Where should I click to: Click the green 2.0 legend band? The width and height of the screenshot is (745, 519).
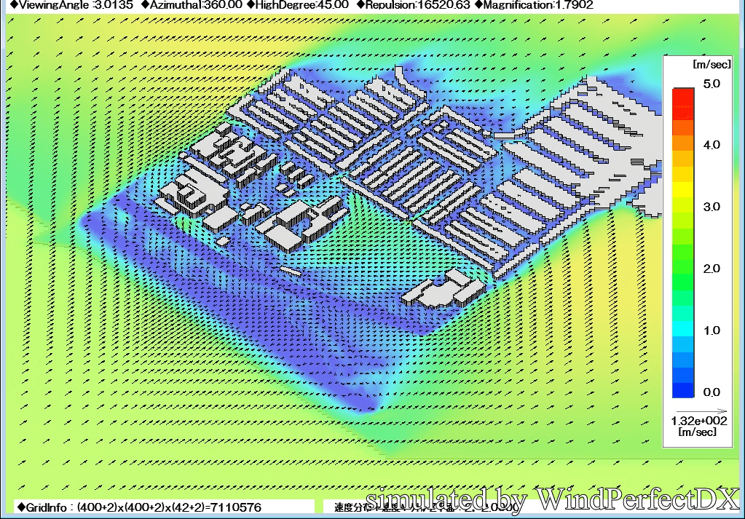[x=683, y=269]
